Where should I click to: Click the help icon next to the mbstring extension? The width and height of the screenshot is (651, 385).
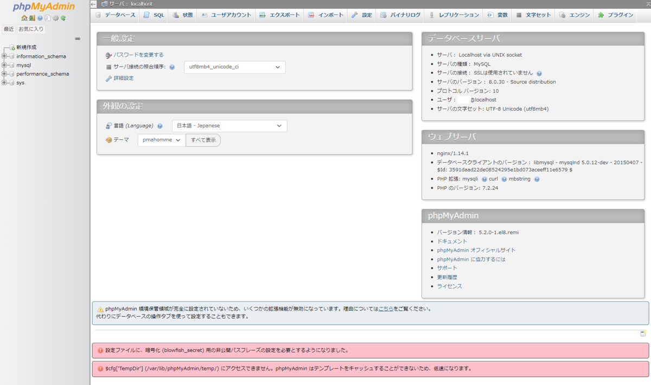[537, 178]
